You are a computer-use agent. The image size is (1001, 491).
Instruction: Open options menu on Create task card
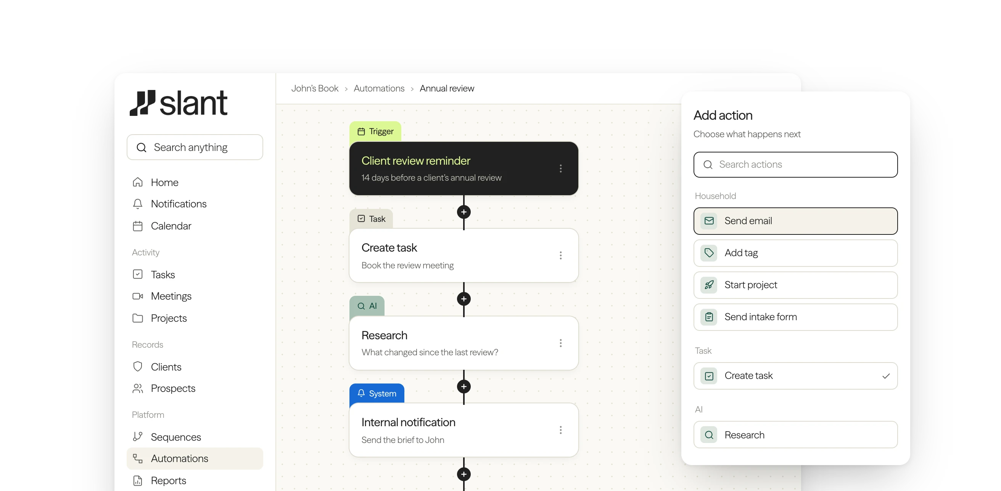click(x=560, y=255)
